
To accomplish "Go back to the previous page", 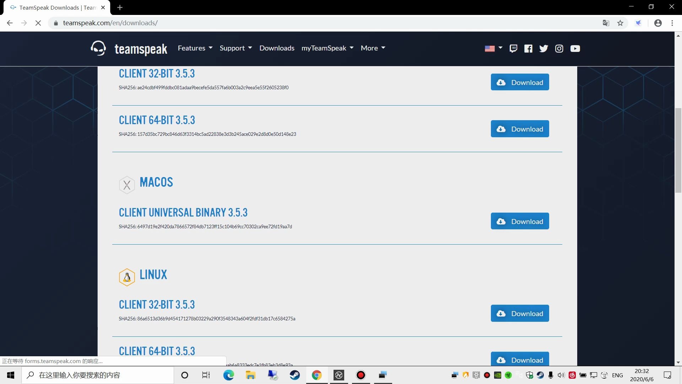I will coord(10,23).
